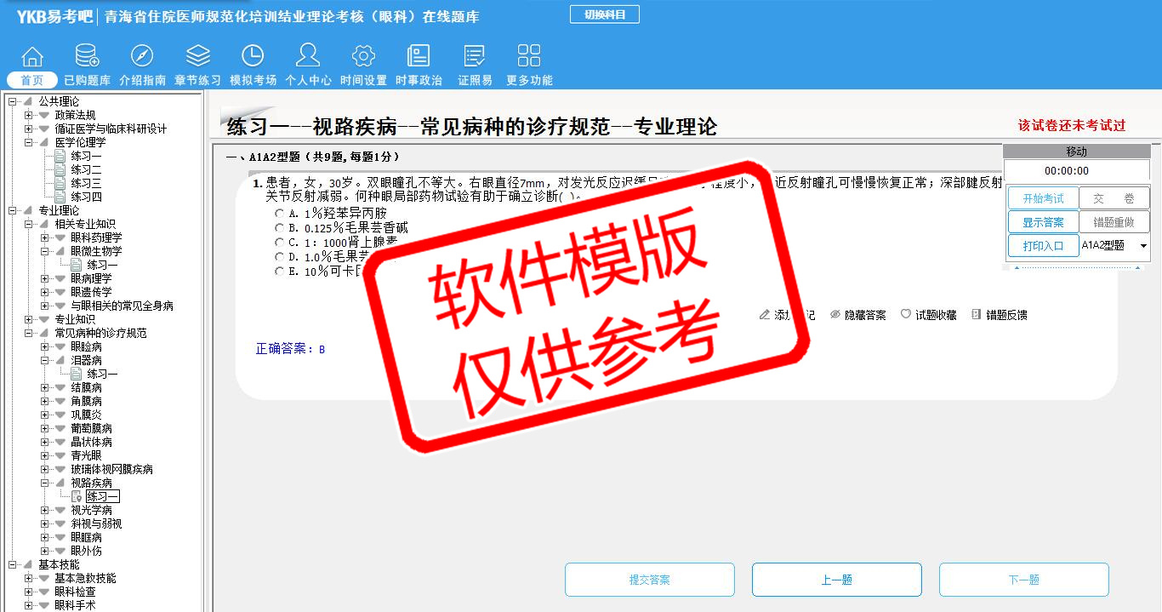Expand the 政策法规 tree node
The image size is (1162, 612).
29,116
